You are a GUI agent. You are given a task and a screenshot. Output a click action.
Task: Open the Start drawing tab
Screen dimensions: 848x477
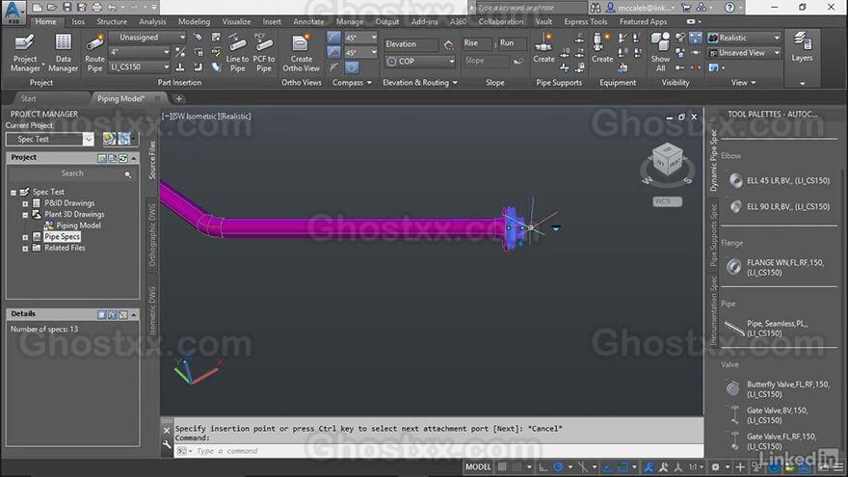tap(29, 98)
